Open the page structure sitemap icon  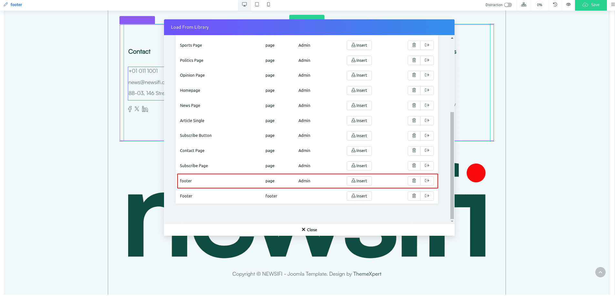coord(524,5)
